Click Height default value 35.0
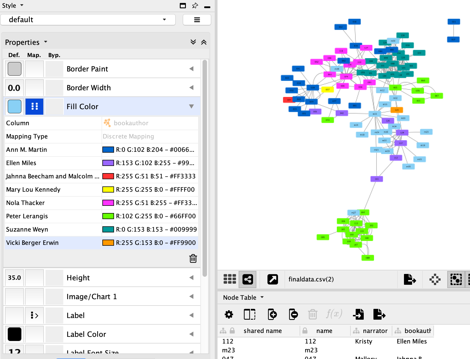470x359 pixels. tap(14, 278)
